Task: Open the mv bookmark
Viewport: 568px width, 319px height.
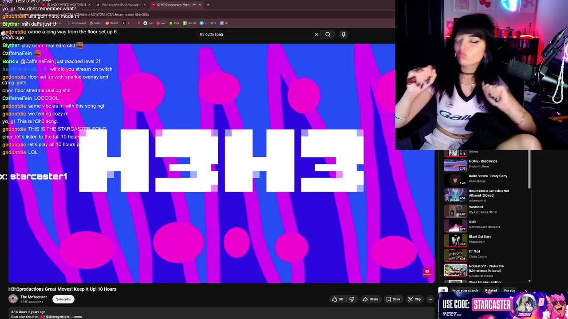Action: [x=148, y=23]
